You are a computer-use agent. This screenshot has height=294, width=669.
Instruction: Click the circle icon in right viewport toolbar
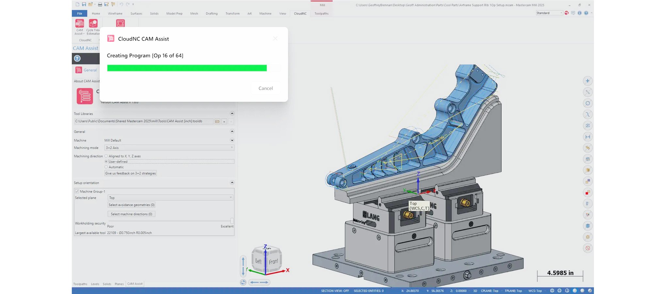click(588, 103)
